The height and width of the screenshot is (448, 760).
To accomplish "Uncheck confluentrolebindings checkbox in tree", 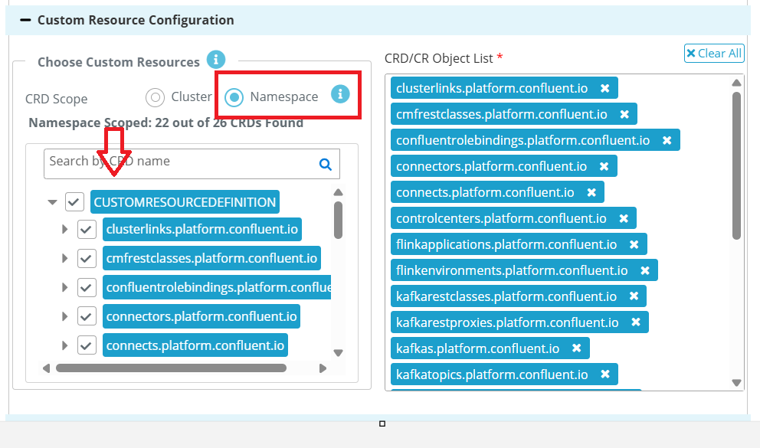I will coord(87,287).
